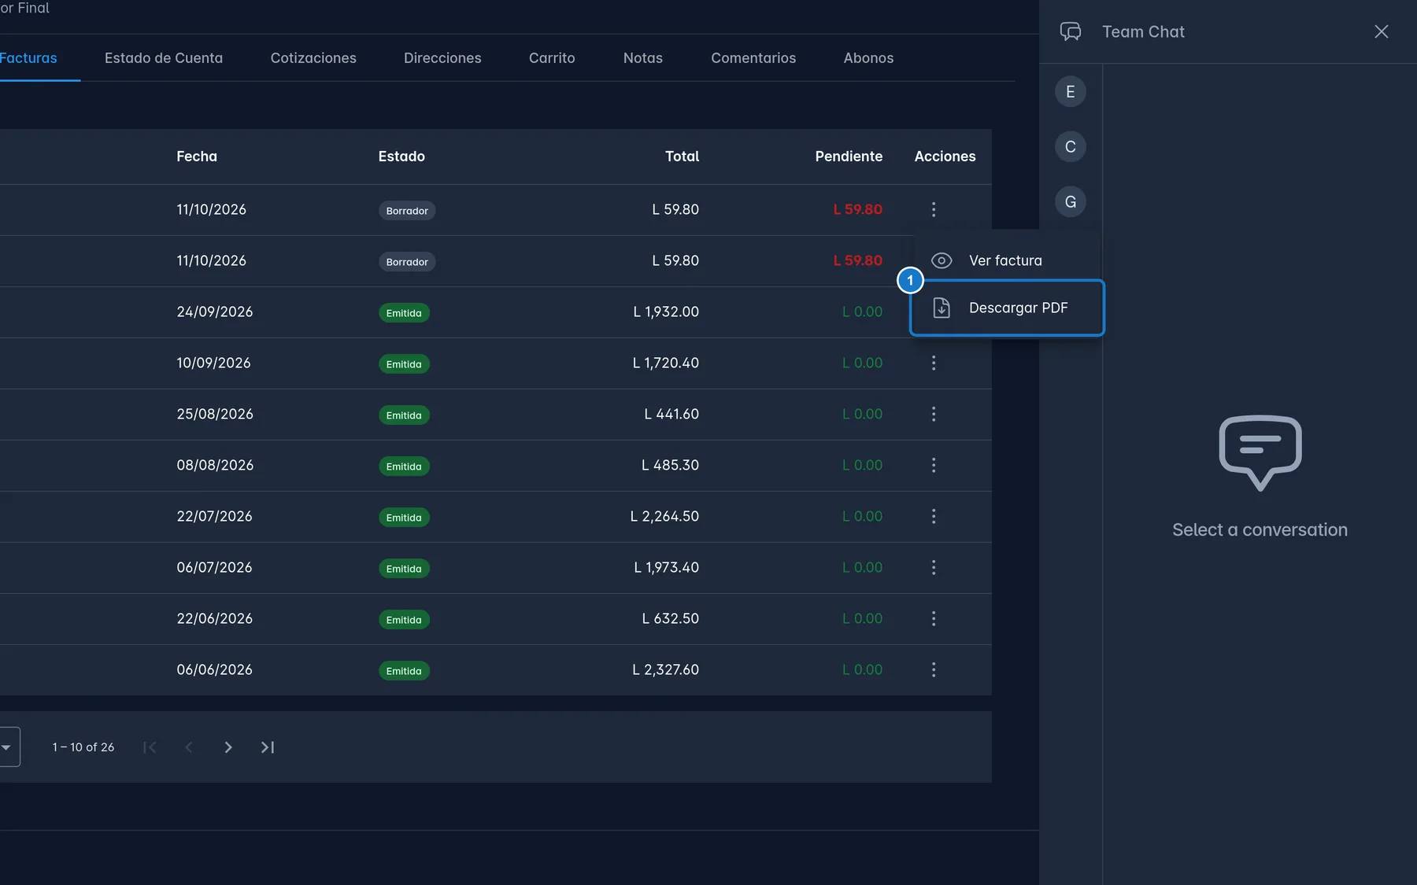
Task: Click the Total column header
Action: [x=682, y=157]
